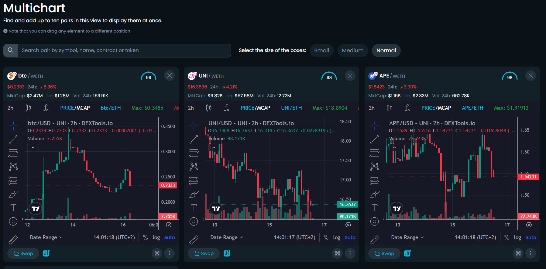Toggle PRICE/MCAP on UNI chart
546x269 pixels.
coord(256,108)
